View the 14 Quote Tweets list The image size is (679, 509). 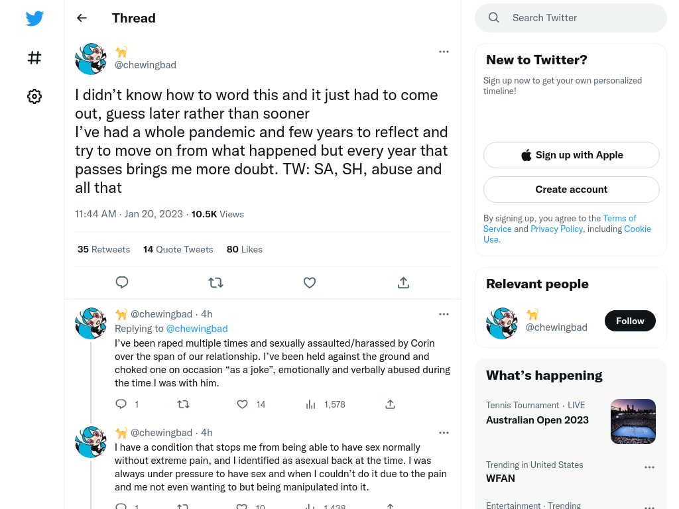click(178, 249)
